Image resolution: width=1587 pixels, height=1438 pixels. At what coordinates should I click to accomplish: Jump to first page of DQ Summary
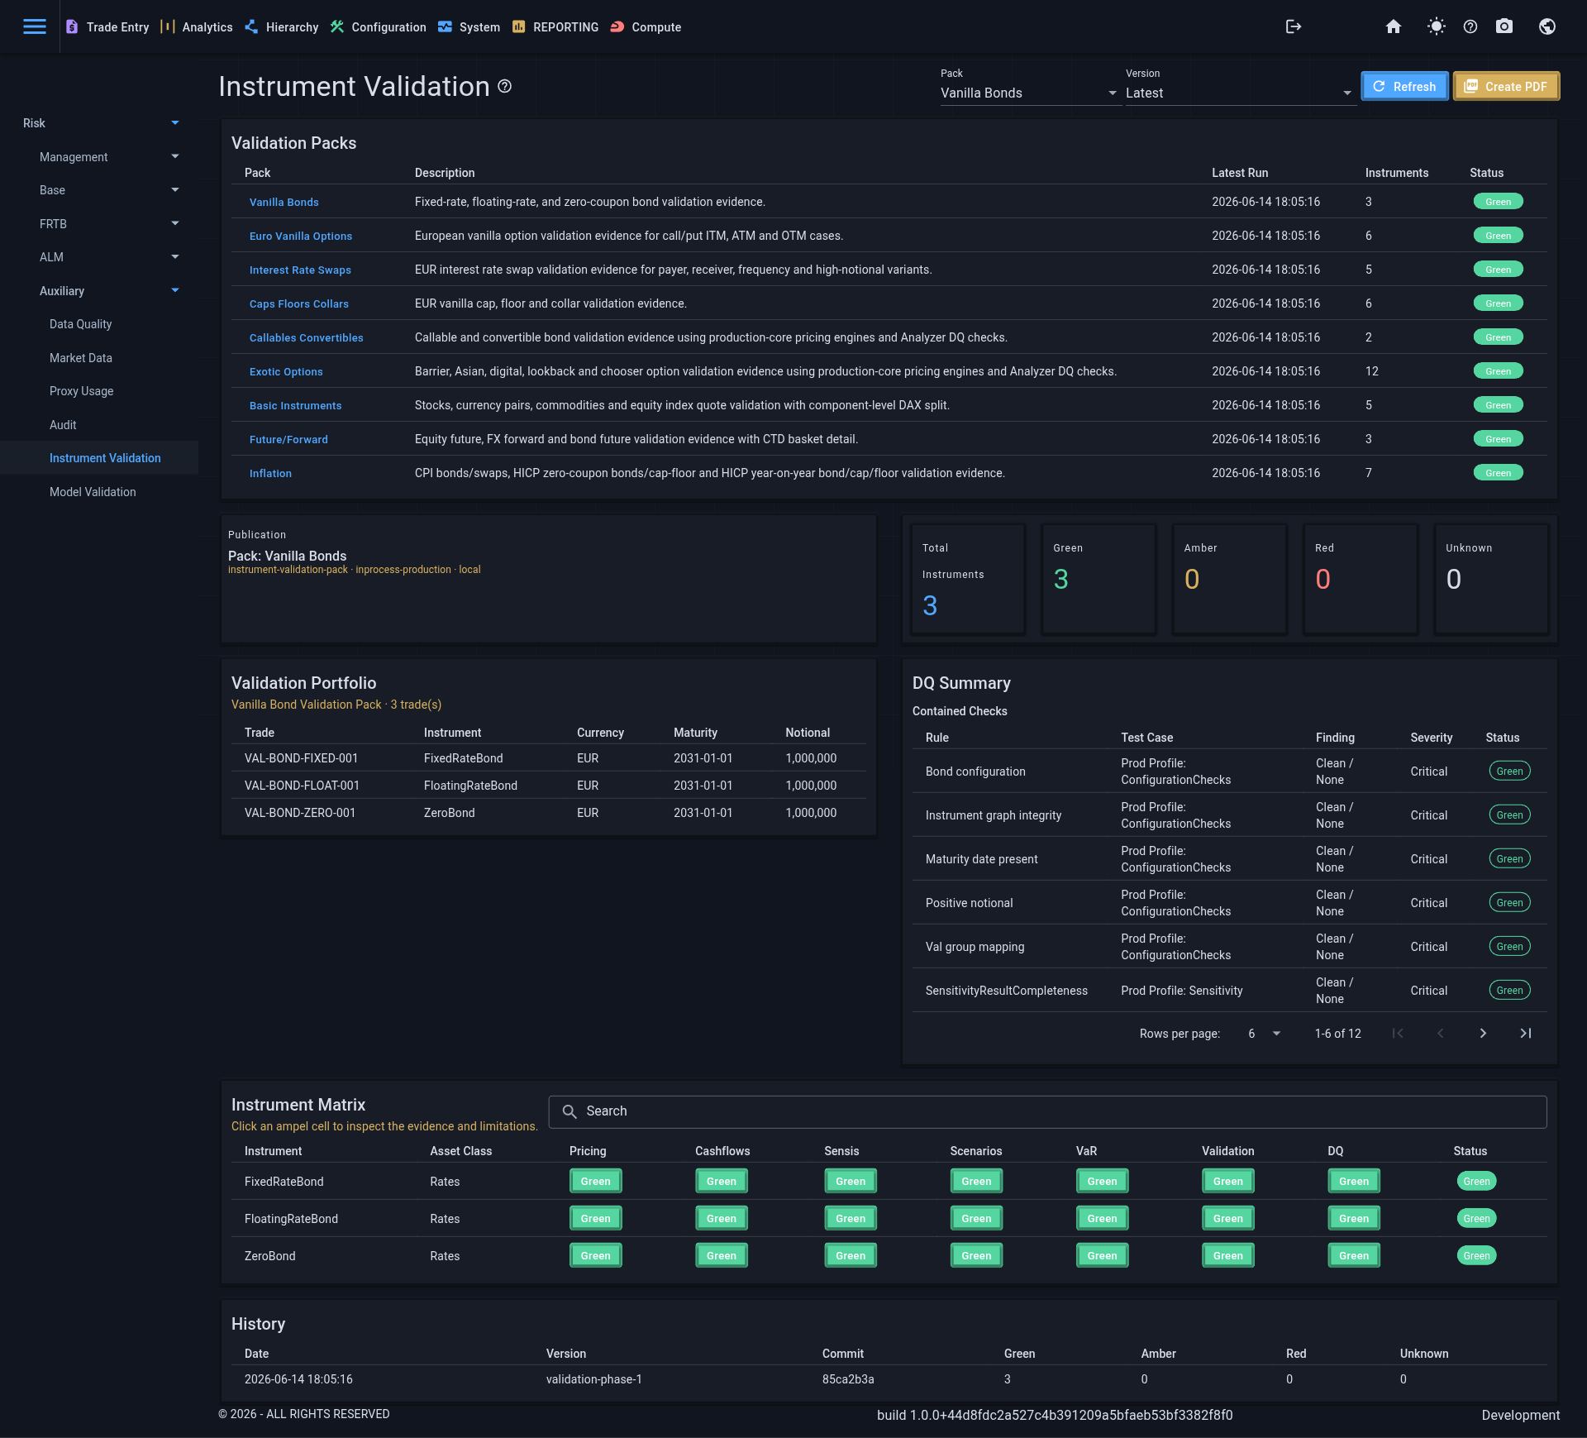click(1398, 1034)
